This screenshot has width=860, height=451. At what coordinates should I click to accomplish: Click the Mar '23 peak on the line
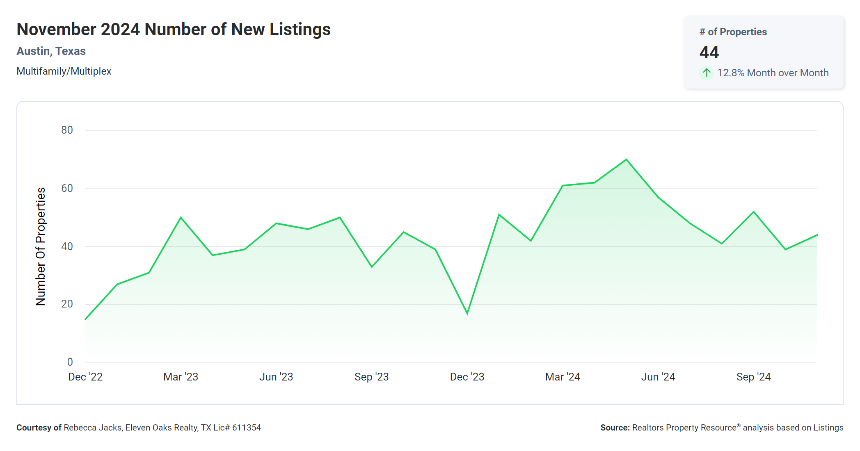(181, 218)
